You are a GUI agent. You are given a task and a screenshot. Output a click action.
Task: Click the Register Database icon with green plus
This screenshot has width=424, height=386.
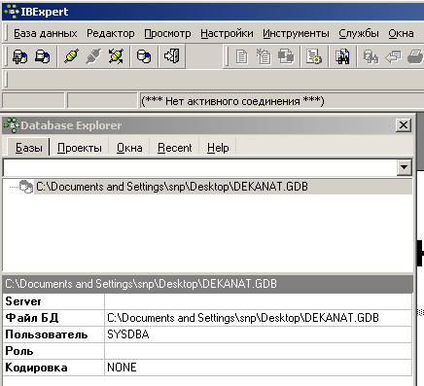click(20, 56)
